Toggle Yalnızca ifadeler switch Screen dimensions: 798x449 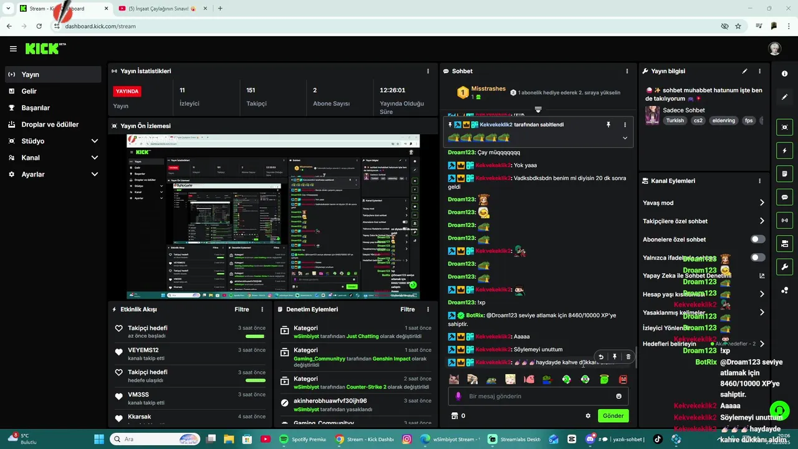tap(758, 258)
